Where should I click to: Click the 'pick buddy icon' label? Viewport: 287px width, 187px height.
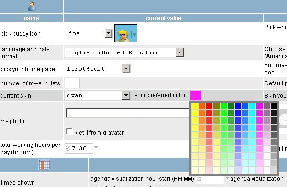(21, 34)
